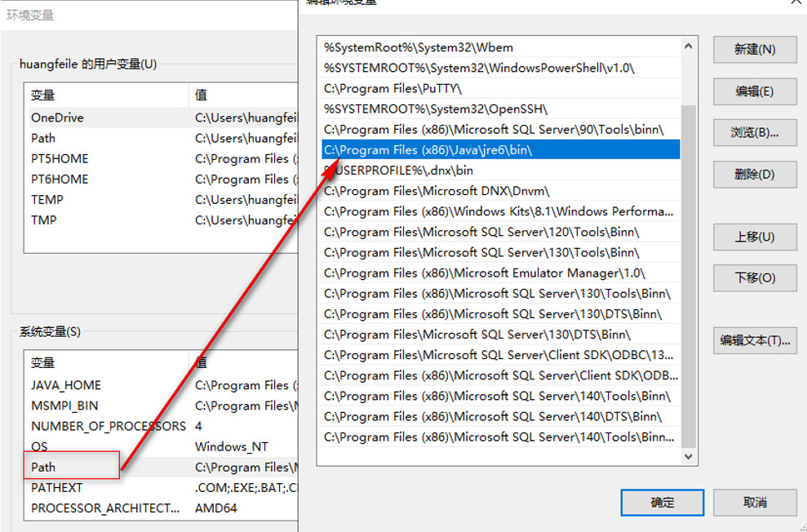Click 取消 to cancel the dialog
The image size is (807, 532).
(x=754, y=503)
